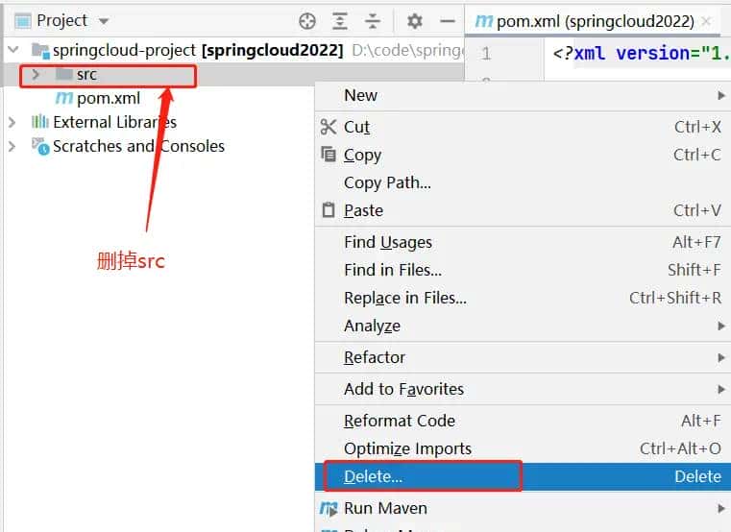Click the External Libraries icon
This screenshot has width=731, height=532.
click(39, 122)
